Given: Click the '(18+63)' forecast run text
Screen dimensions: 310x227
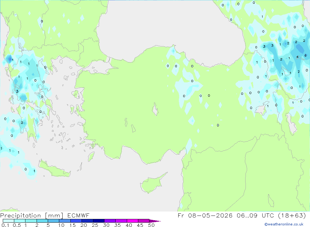Looking at the screenshot, I should (x=292, y=215).
